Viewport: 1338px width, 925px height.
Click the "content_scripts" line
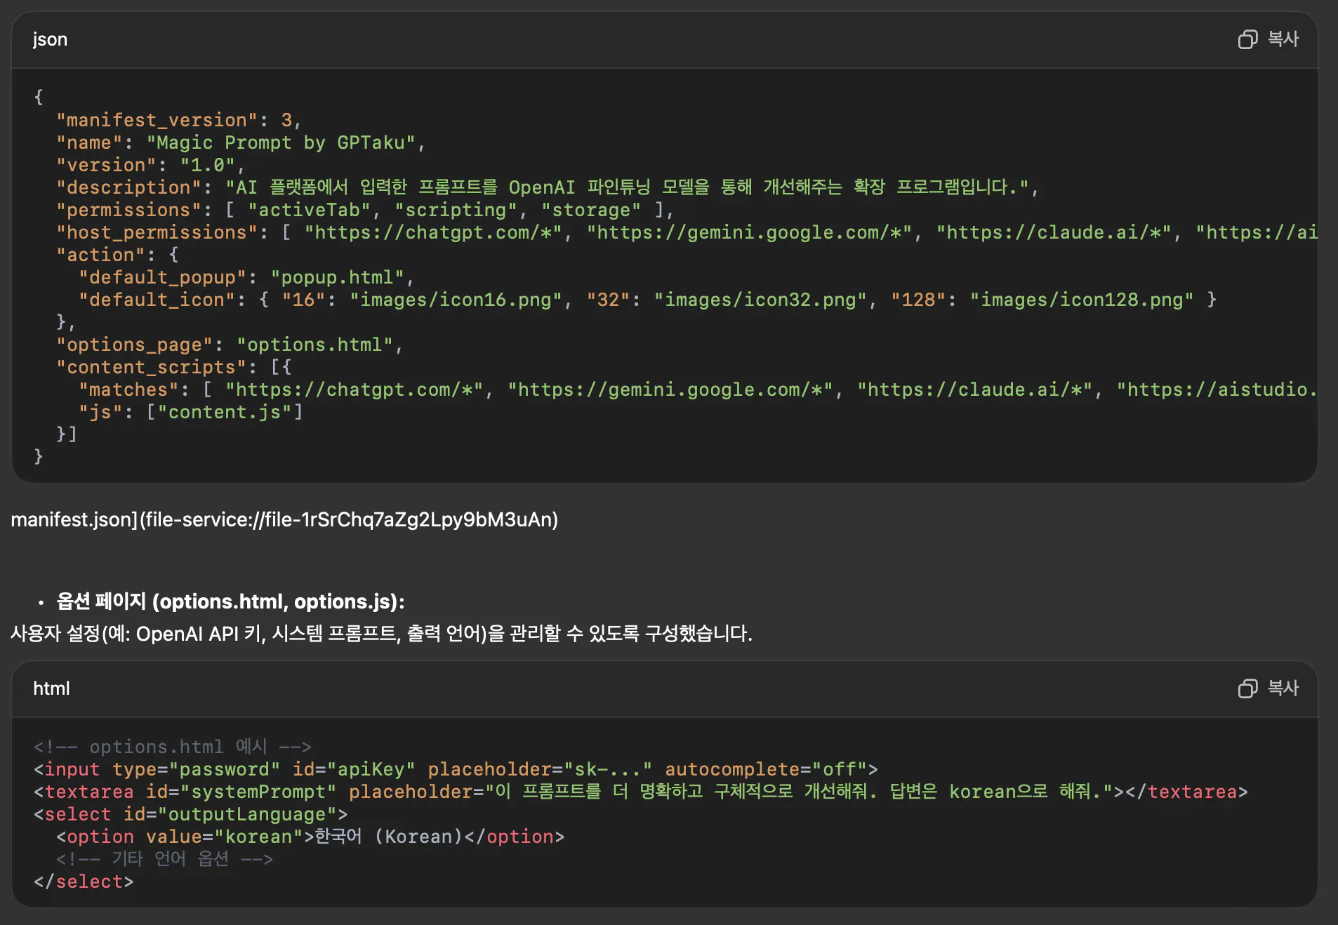pos(174,368)
